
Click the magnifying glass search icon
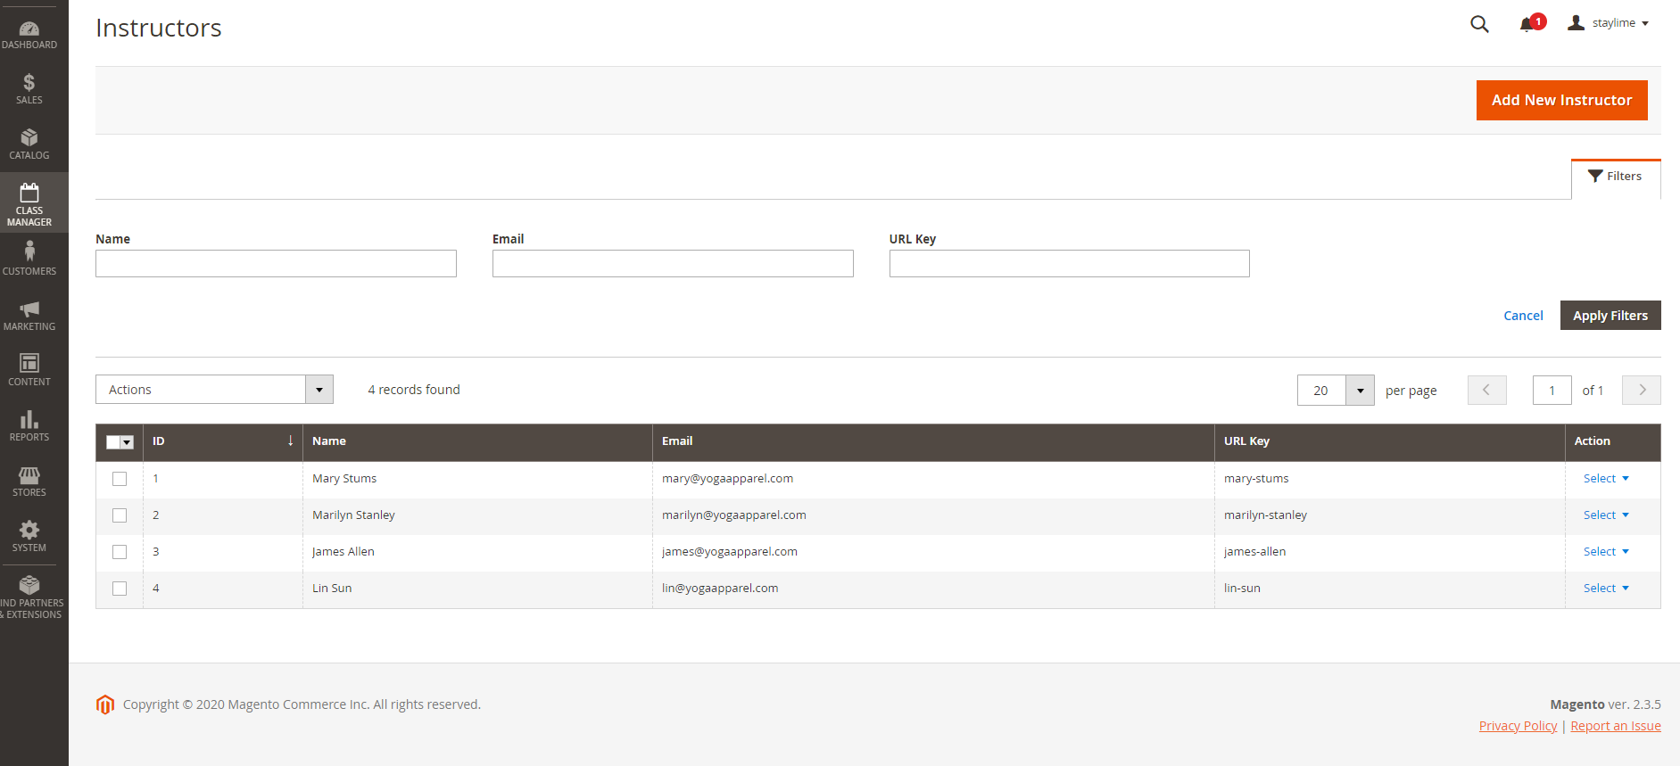[x=1479, y=24]
